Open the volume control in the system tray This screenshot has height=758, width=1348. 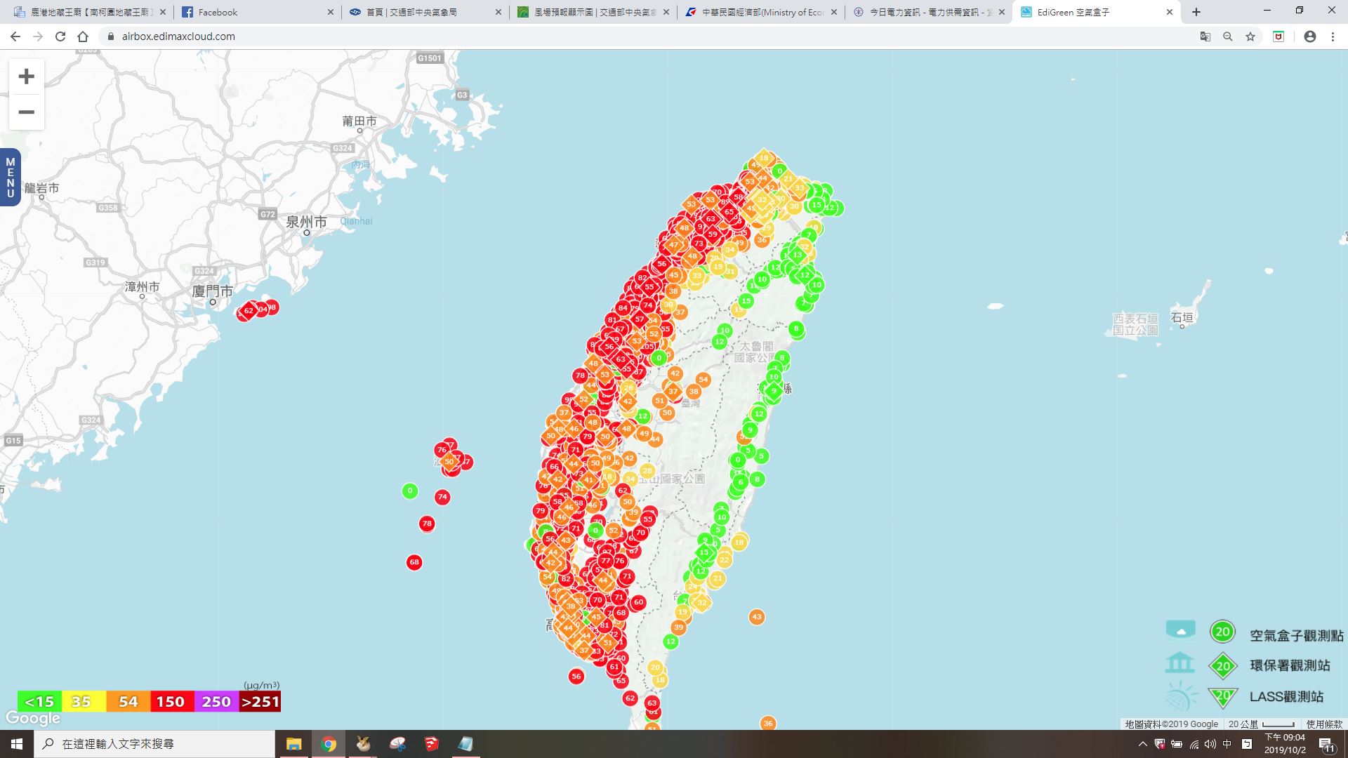coord(1210,744)
